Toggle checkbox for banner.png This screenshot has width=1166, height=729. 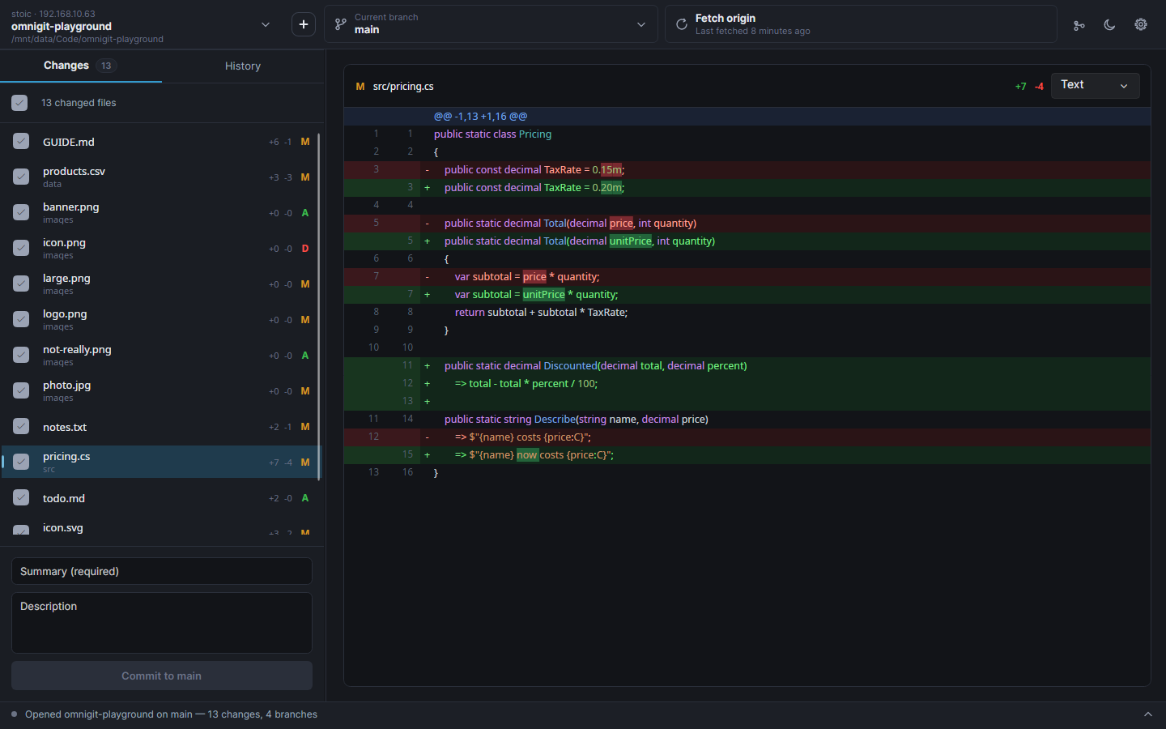click(x=21, y=212)
